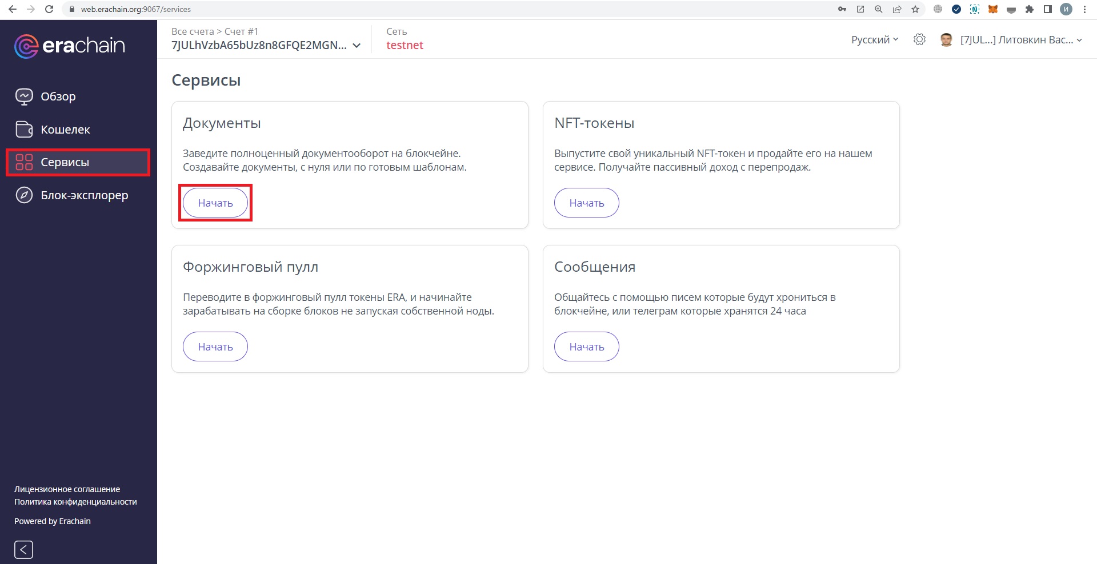Click the browser address bar URL
The image size is (1097, 564).
136,9
